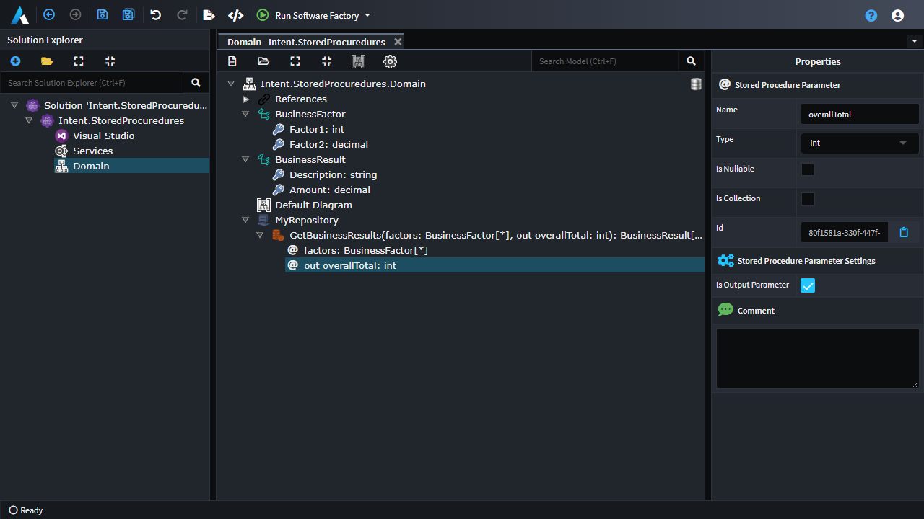Click the open folder icon in Domain toolbar
The image size is (924, 519).
pos(263,61)
